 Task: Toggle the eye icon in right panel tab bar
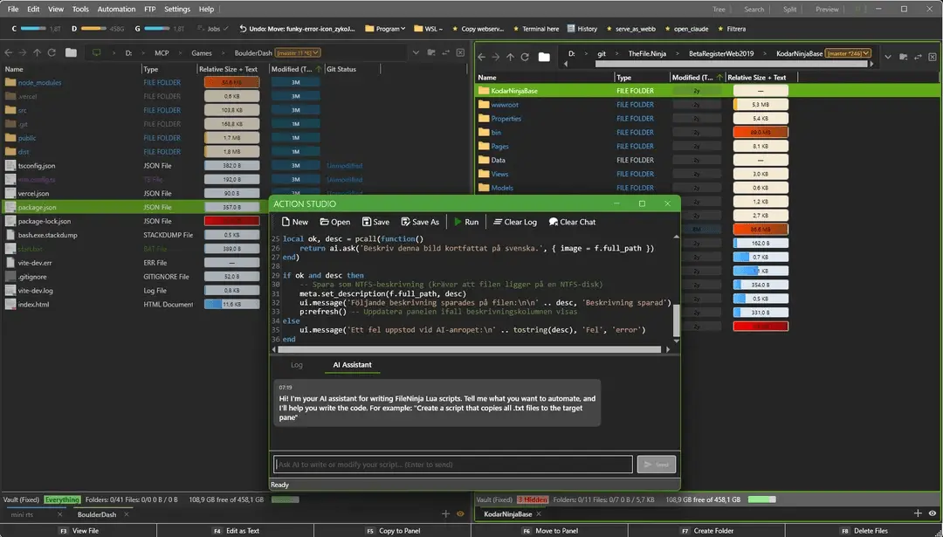[x=933, y=513]
